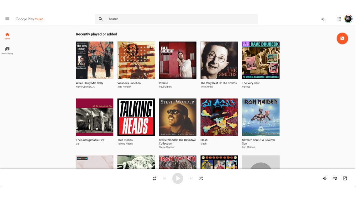Toggle shuffle playback
356x200 pixels.
coord(201,178)
